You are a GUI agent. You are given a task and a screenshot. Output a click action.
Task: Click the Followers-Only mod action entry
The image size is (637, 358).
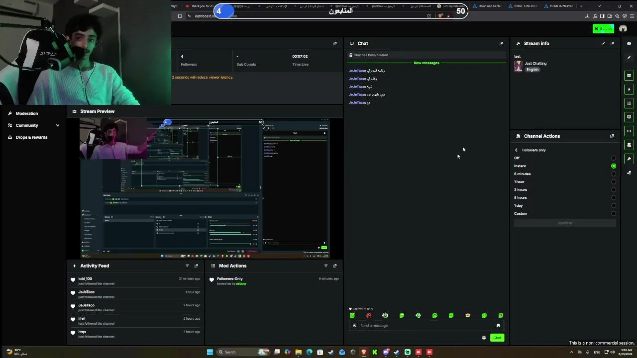274,281
